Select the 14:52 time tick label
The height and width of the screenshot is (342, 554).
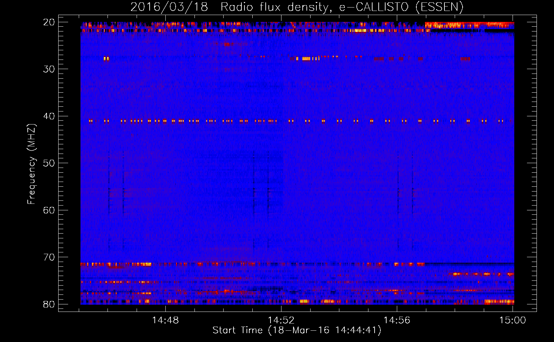pos(281,320)
